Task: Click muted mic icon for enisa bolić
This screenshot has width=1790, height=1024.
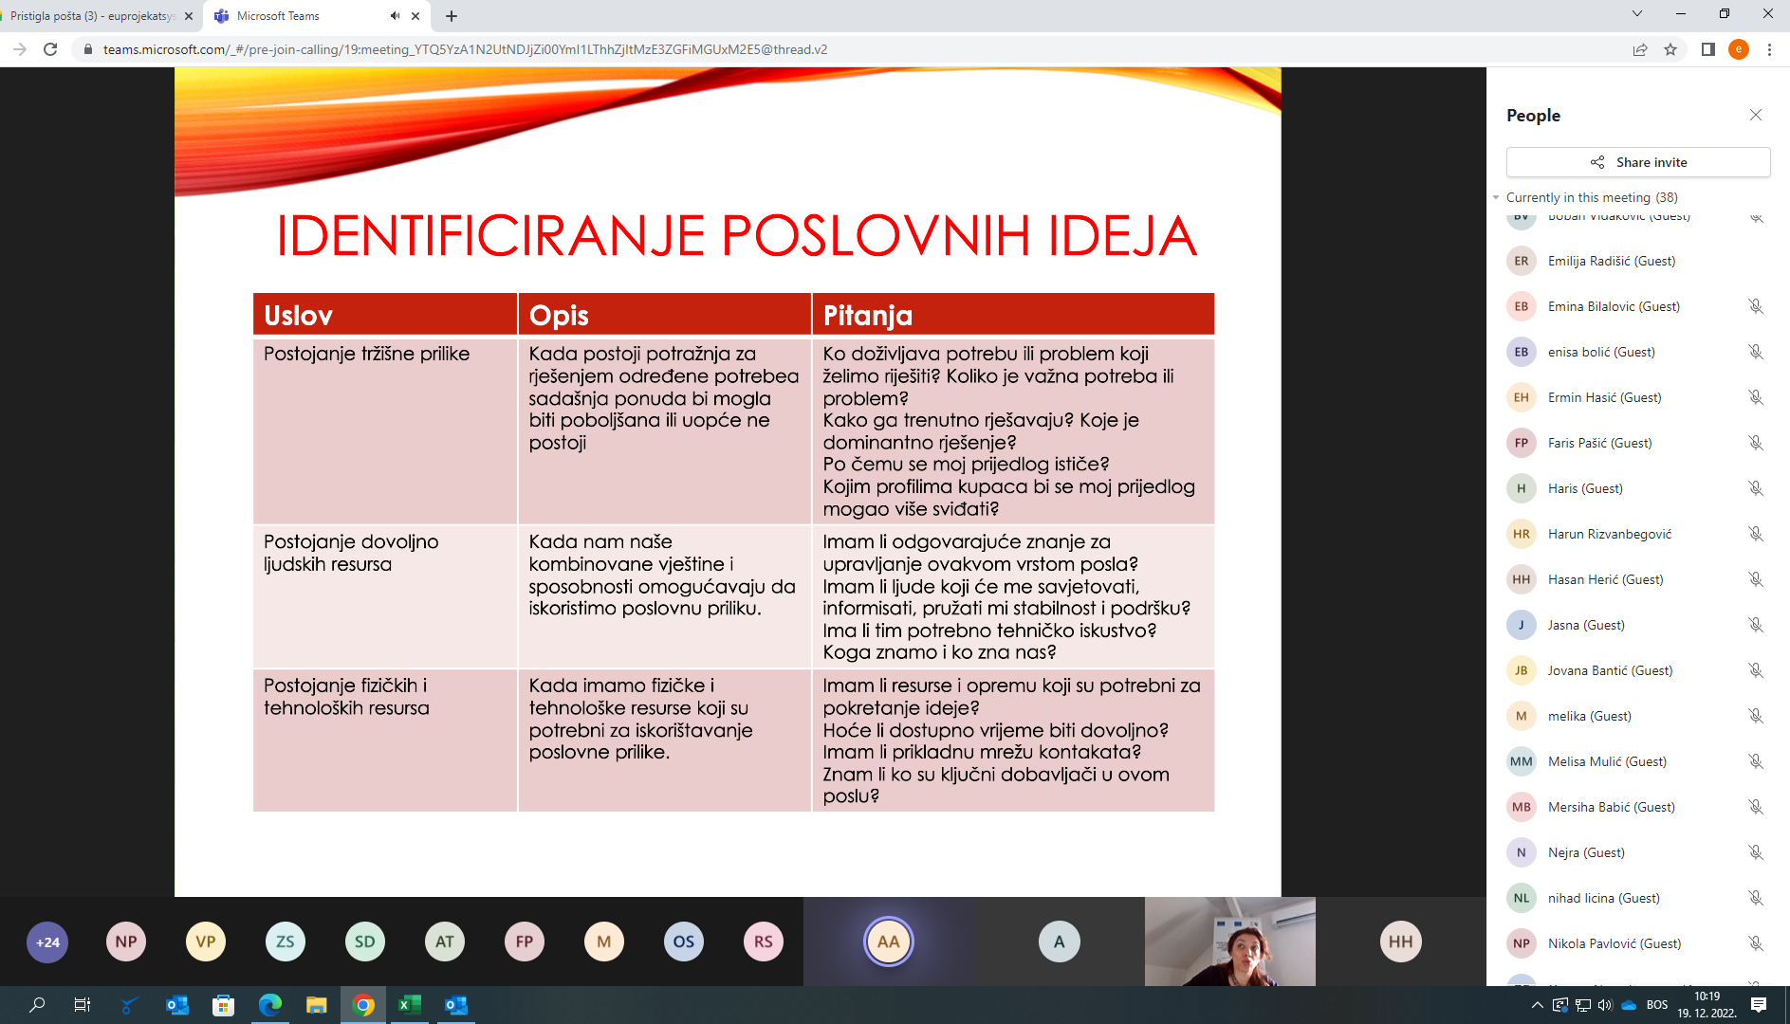Action: pyautogui.click(x=1756, y=352)
